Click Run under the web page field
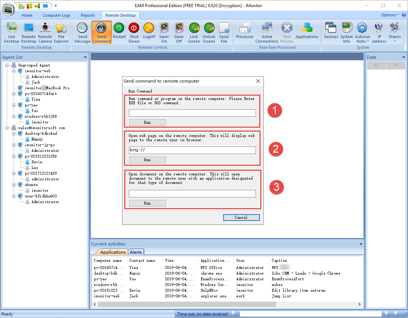Screen dimensions: 408x318 pos(147,160)
